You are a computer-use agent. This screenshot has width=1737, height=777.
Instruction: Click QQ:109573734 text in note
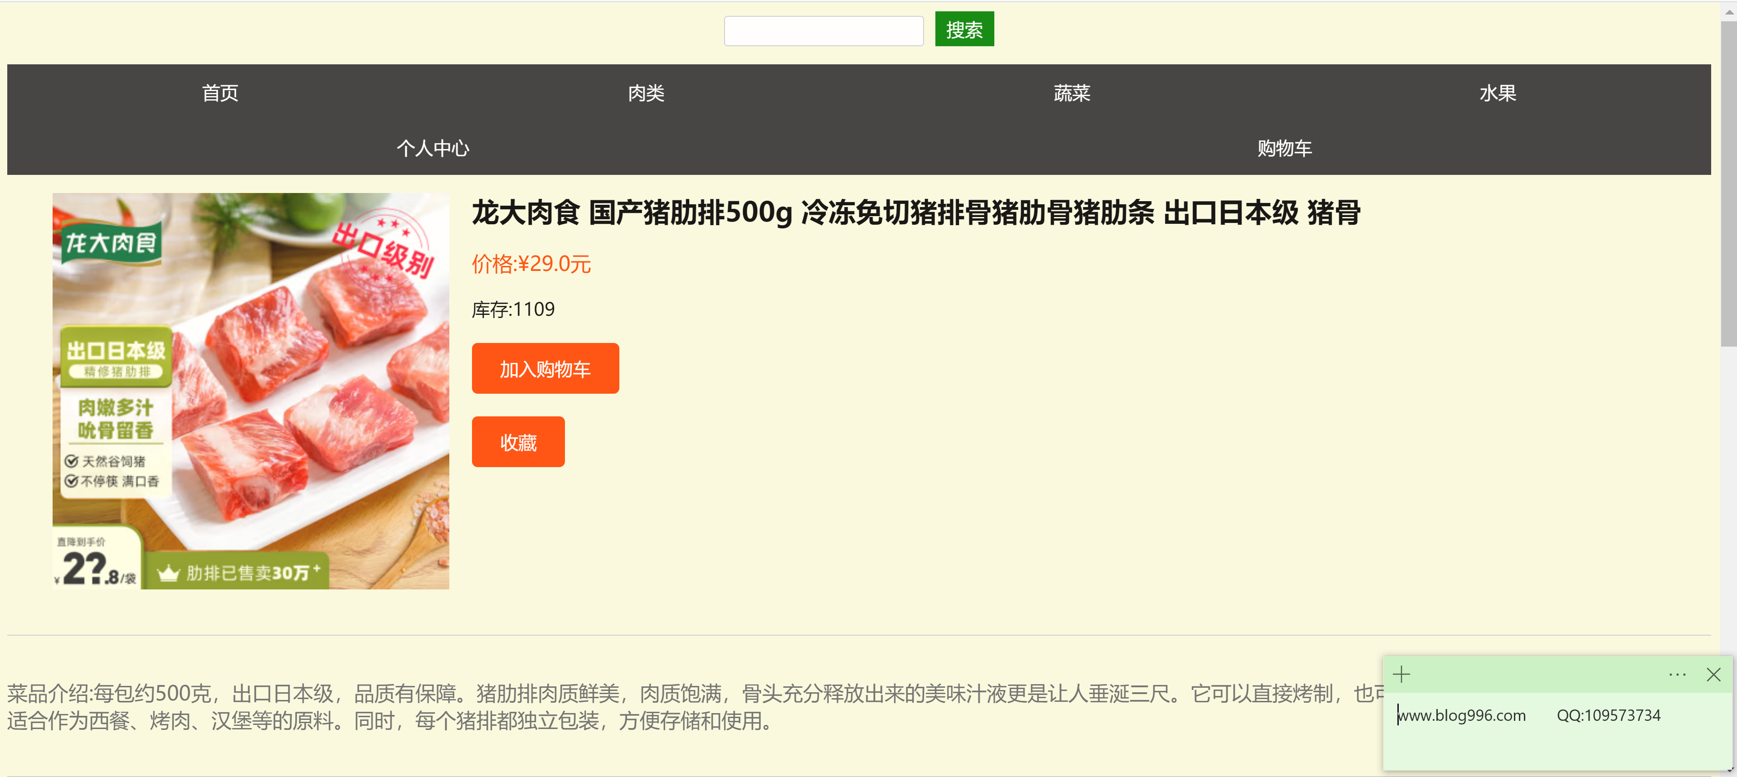coord(1608,716)
